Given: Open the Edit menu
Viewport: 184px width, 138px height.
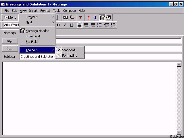Looking at the screenshot, I should [x=14, y=11].
